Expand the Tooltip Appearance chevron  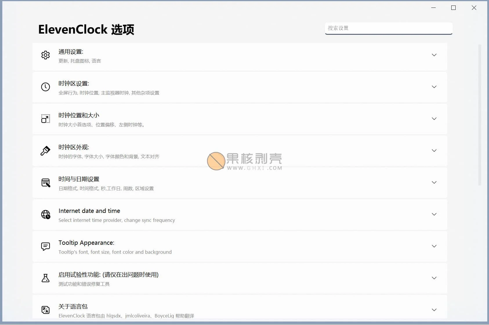click(434, 246)
